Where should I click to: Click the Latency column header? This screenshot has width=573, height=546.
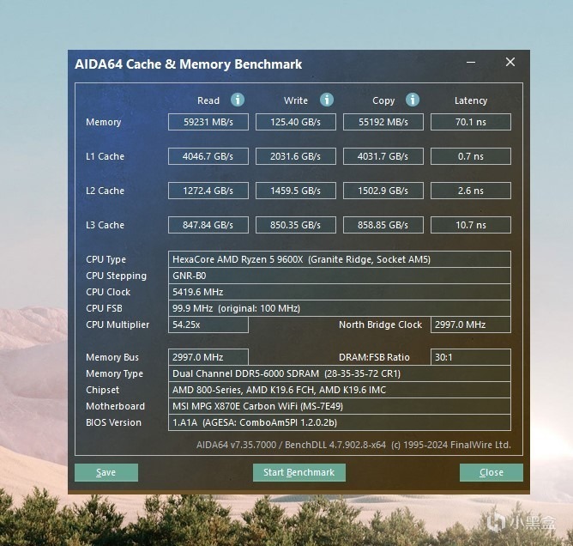(x=471, y=101)
